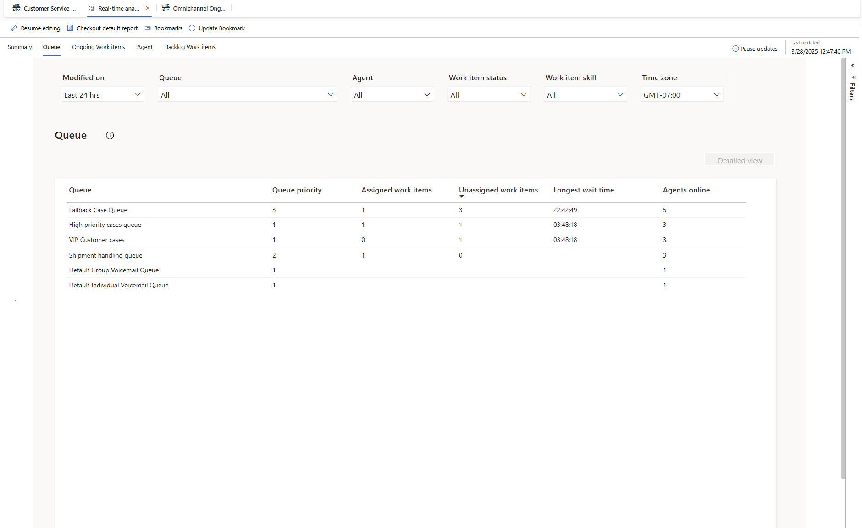
Task: Switch to Customer Service app tab
Action: (44, 8)
